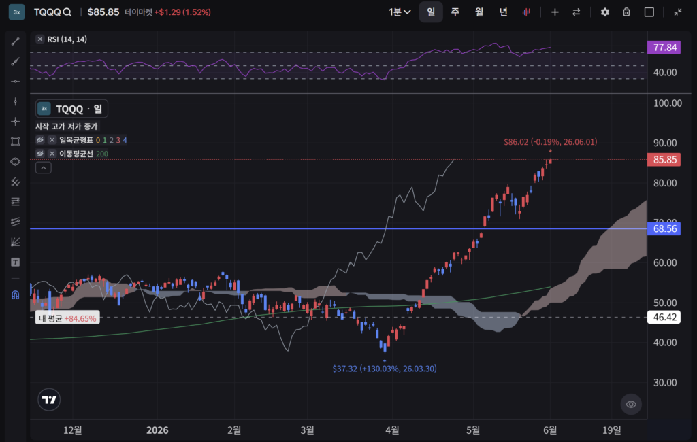Click the 시작 고가 저가 종가 label
This screenshot has width=697, height=442.
67,126
